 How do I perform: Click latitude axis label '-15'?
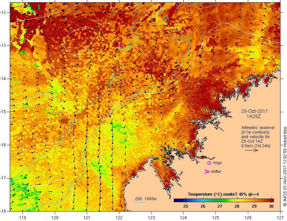[x=4, y=112]
